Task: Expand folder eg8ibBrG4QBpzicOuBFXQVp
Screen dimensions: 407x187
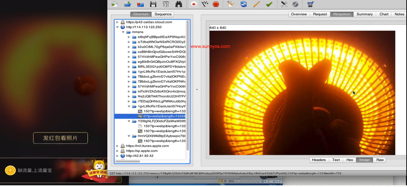Action: [x=129, y=62]
